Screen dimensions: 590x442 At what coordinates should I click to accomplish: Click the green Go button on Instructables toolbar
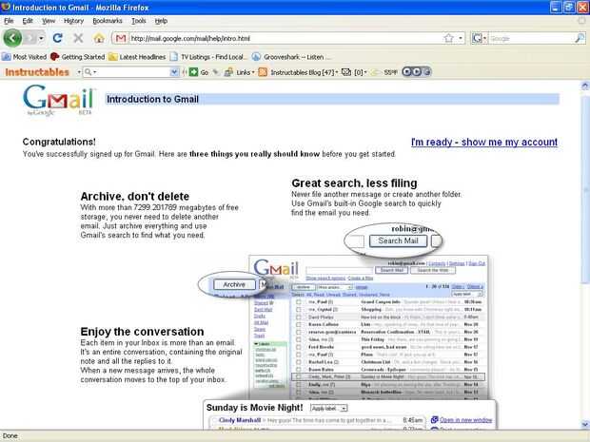pos(199,72)
